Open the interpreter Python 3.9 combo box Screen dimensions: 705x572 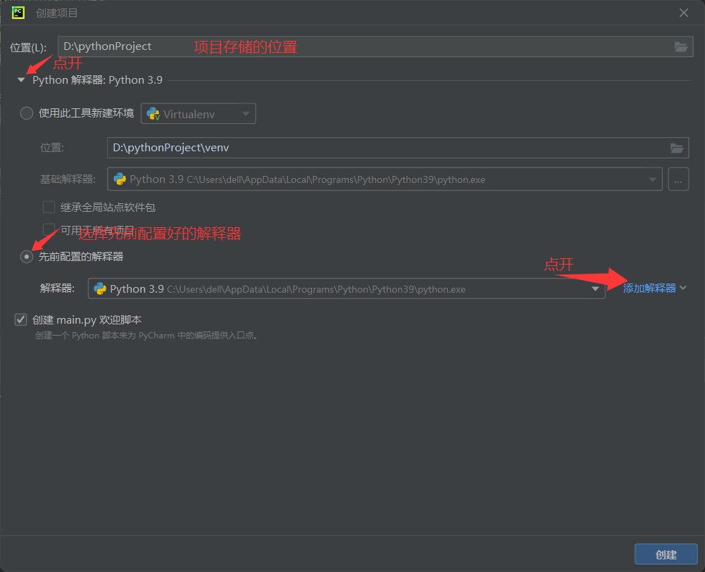click(347, 288)
